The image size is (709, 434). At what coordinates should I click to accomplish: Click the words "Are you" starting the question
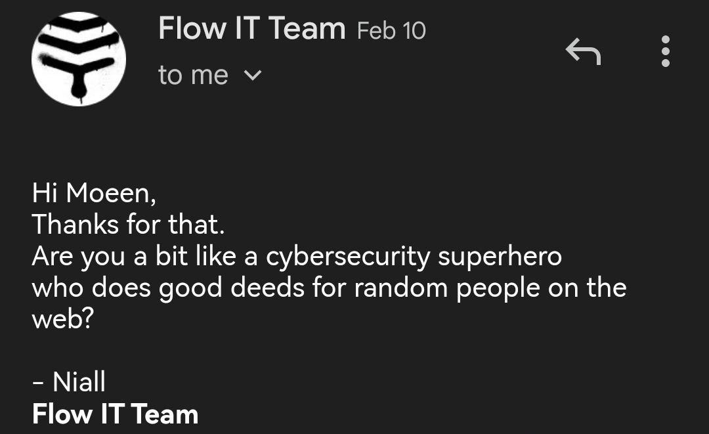click(x=78, y=256)
